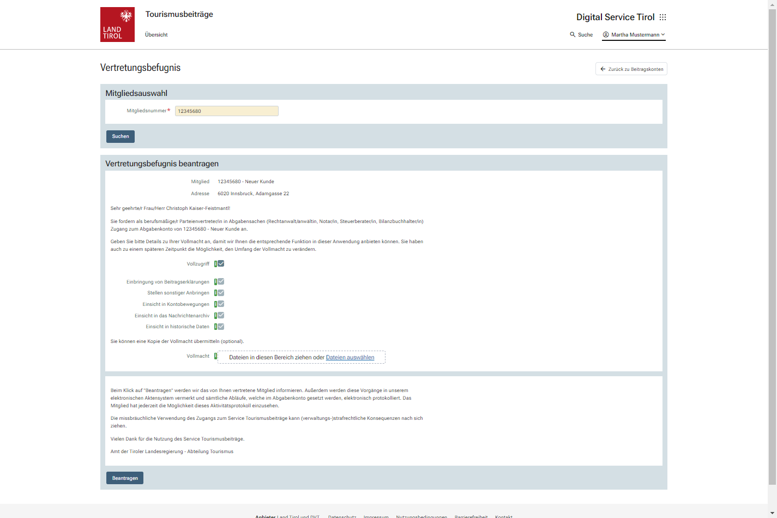
Task: Click green marker next to Einsicht in Kontobewegungen
Action: tap(215, 304)
